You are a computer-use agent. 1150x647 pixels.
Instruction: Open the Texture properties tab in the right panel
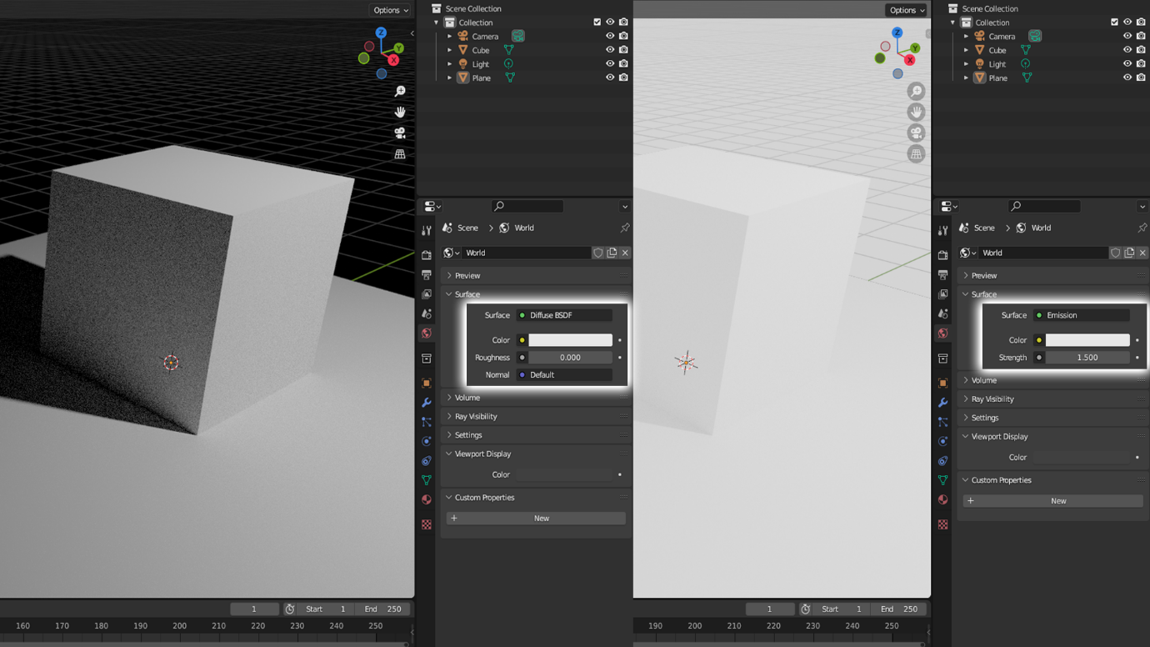pos(943,524)
